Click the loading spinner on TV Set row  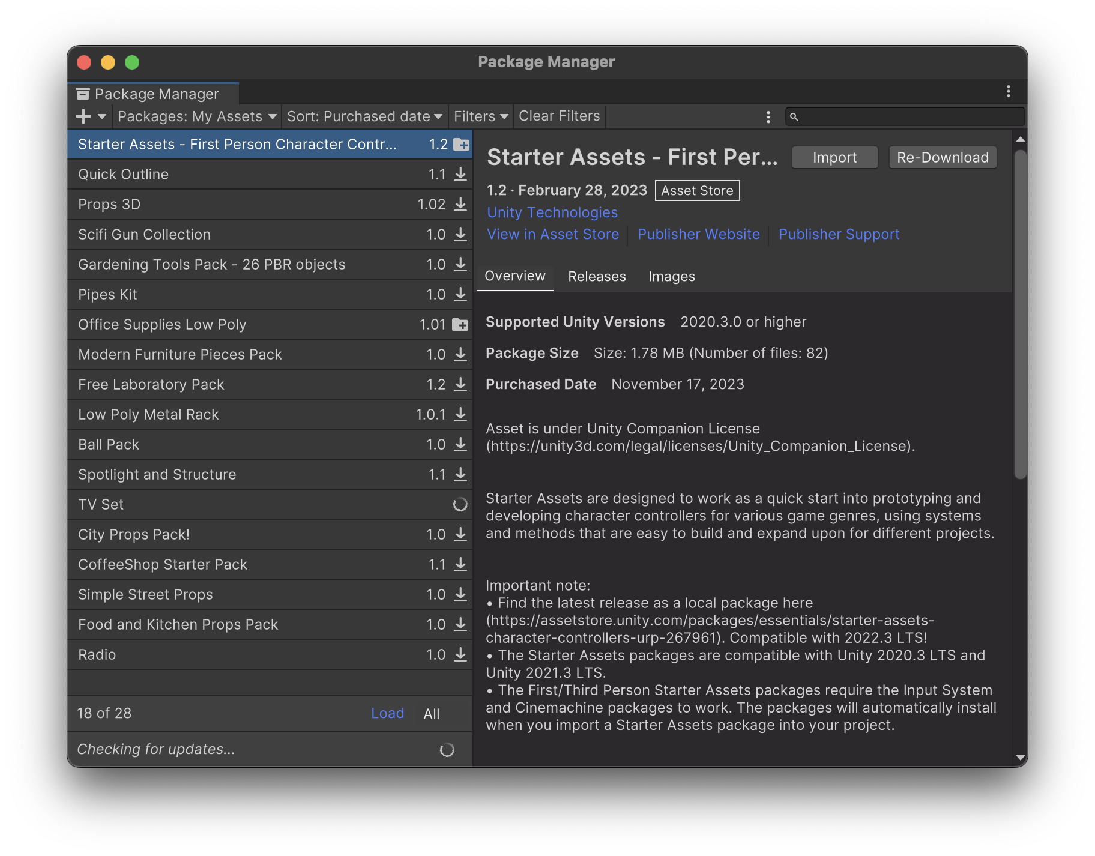pos(460,504)
